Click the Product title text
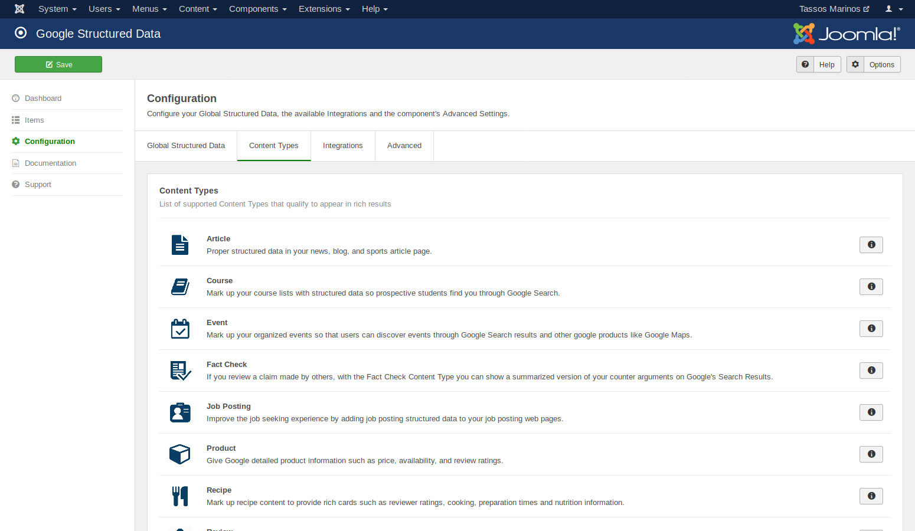Viewport: 915px width, 531px height. 221,448
